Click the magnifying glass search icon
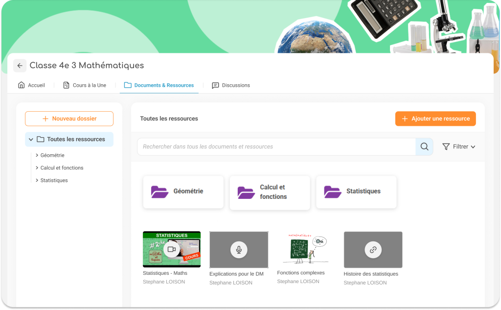Image resolution: width=501 pixels, height=310 pixels. pos(424,146)
